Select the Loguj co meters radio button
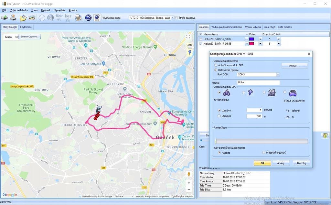331x205 pixels. (x=219, y=116)
